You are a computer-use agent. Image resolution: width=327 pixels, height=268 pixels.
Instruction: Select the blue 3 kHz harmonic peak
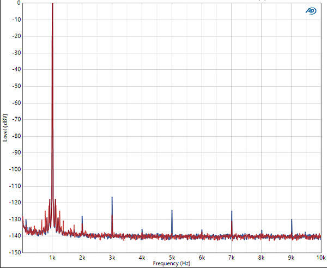(x=112, y=198)
